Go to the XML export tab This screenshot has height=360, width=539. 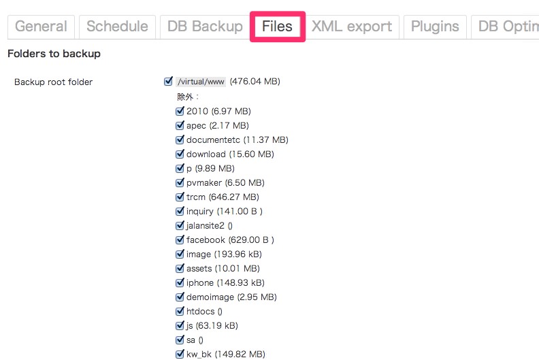click(352, 27)
